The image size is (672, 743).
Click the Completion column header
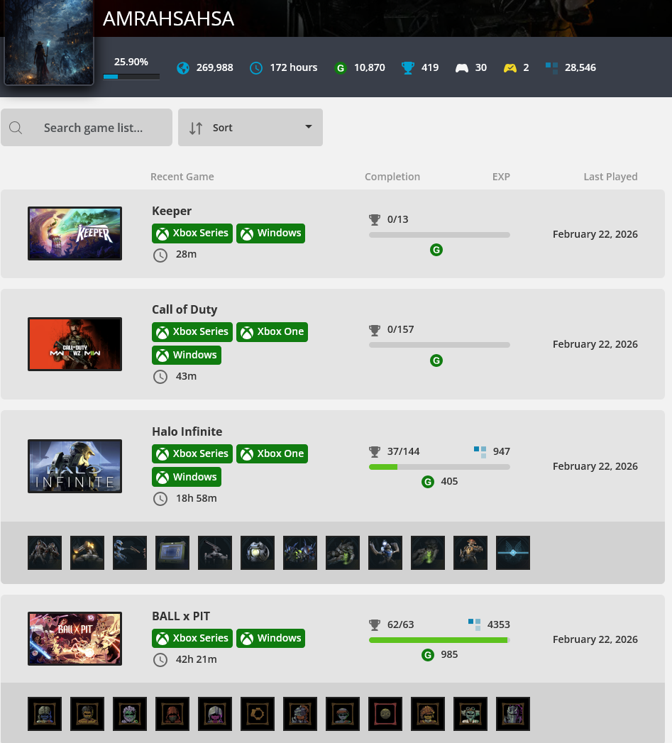pos(392,177)
